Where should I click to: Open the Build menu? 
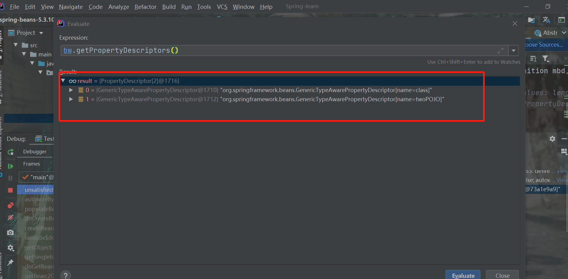click(169, 7)
